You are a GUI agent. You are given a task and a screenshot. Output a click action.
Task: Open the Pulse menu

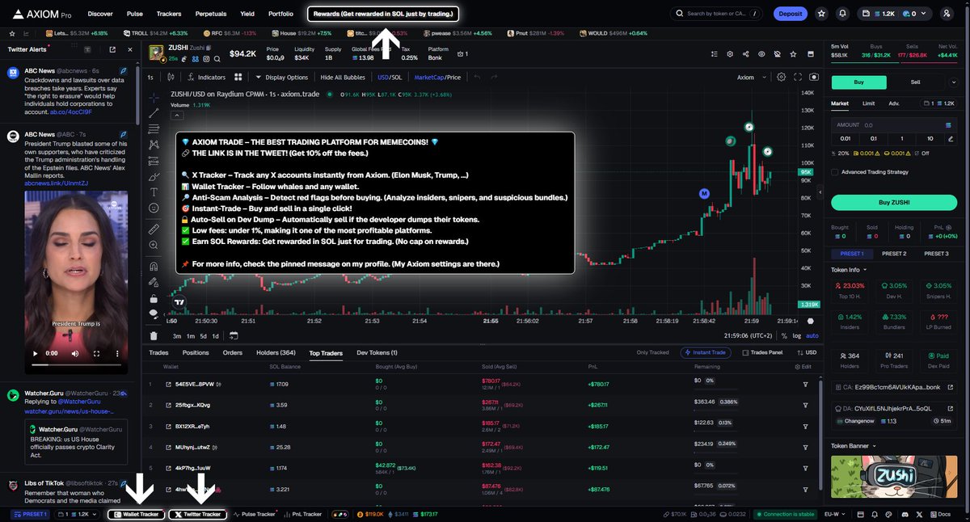tap(135, 14)
